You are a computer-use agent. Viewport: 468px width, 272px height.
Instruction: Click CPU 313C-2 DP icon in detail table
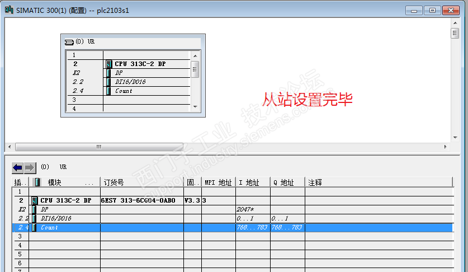pyautogui.click(x=35, y=200)
